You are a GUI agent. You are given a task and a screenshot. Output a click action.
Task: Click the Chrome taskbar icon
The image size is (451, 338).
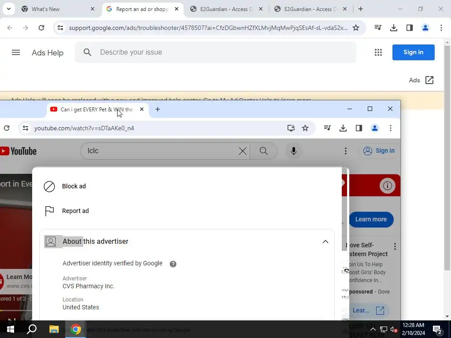tap(76, 329)
